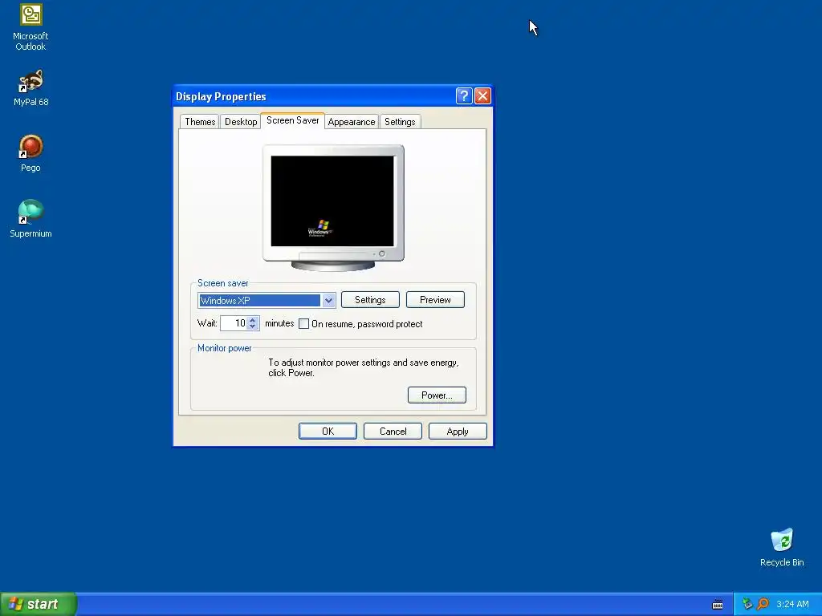Select the Supermium desktop shortcut

(31, 219)
